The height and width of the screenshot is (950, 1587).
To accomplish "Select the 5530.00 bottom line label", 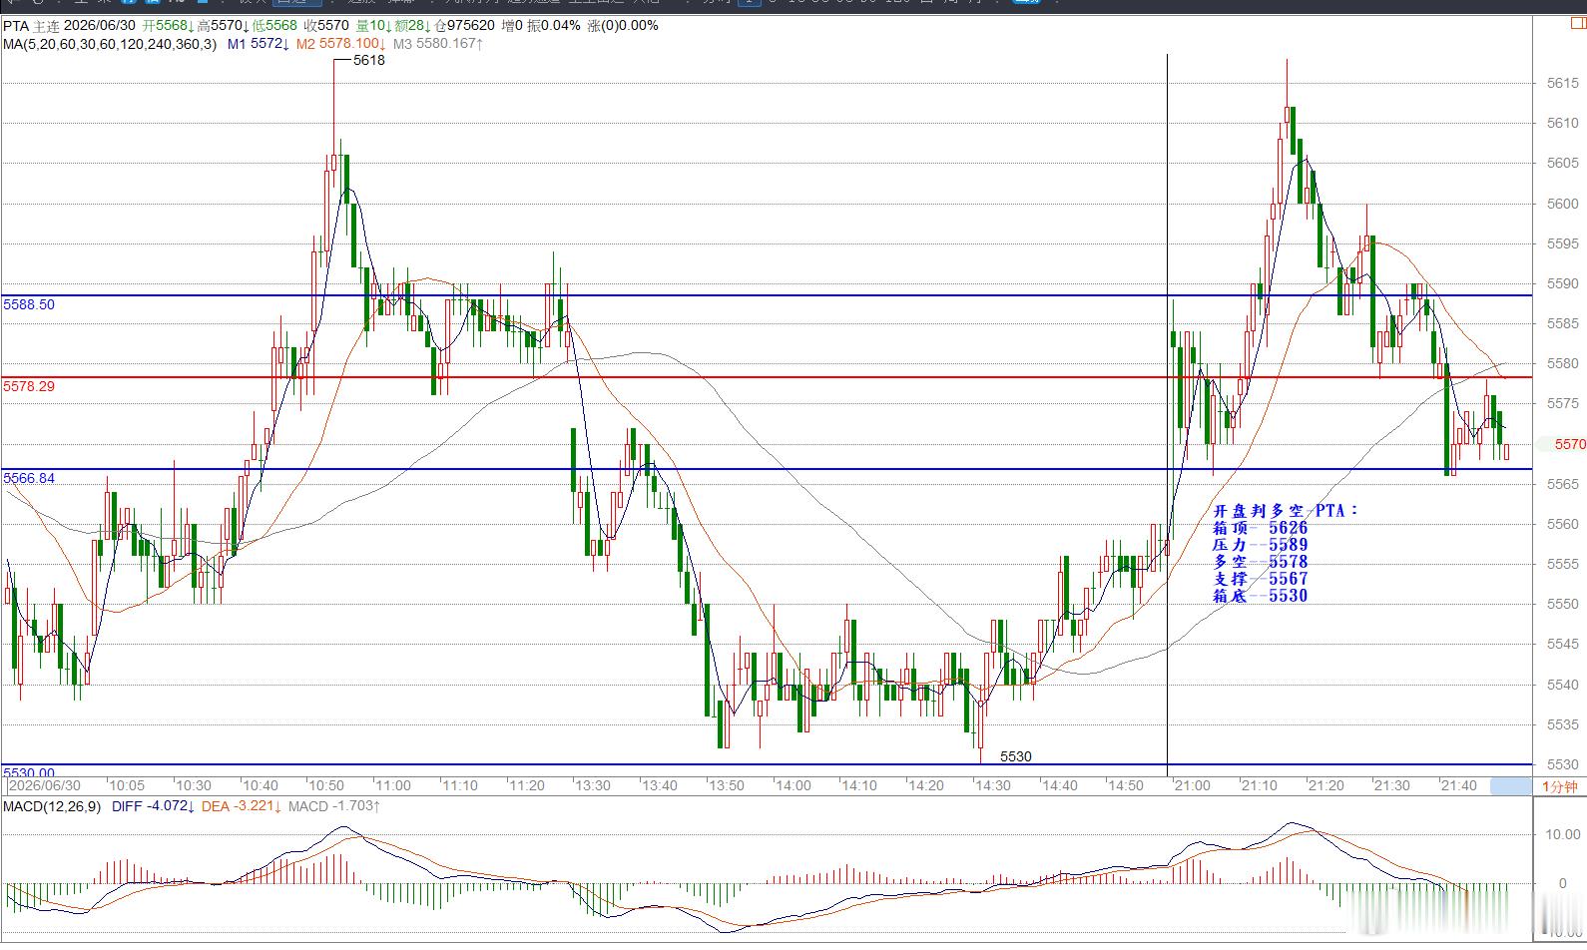I will click(x=29, y=772).
